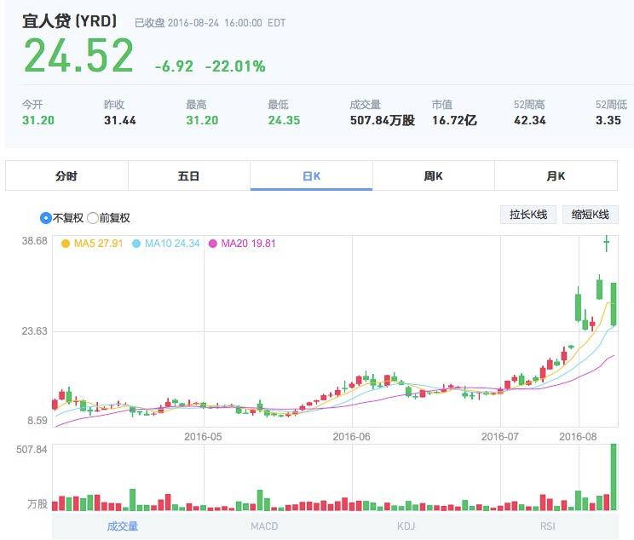The width and height of the screenshot is (634, 540).
Task: Click the 38.68 price axis label
Action: 34,241
